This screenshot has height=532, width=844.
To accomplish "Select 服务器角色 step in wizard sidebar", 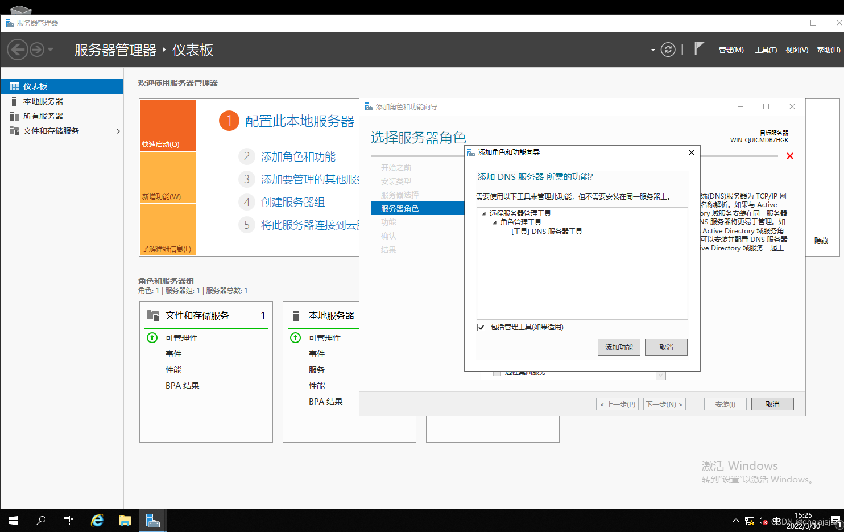I will pyautogui.click(x=417, y=208).
